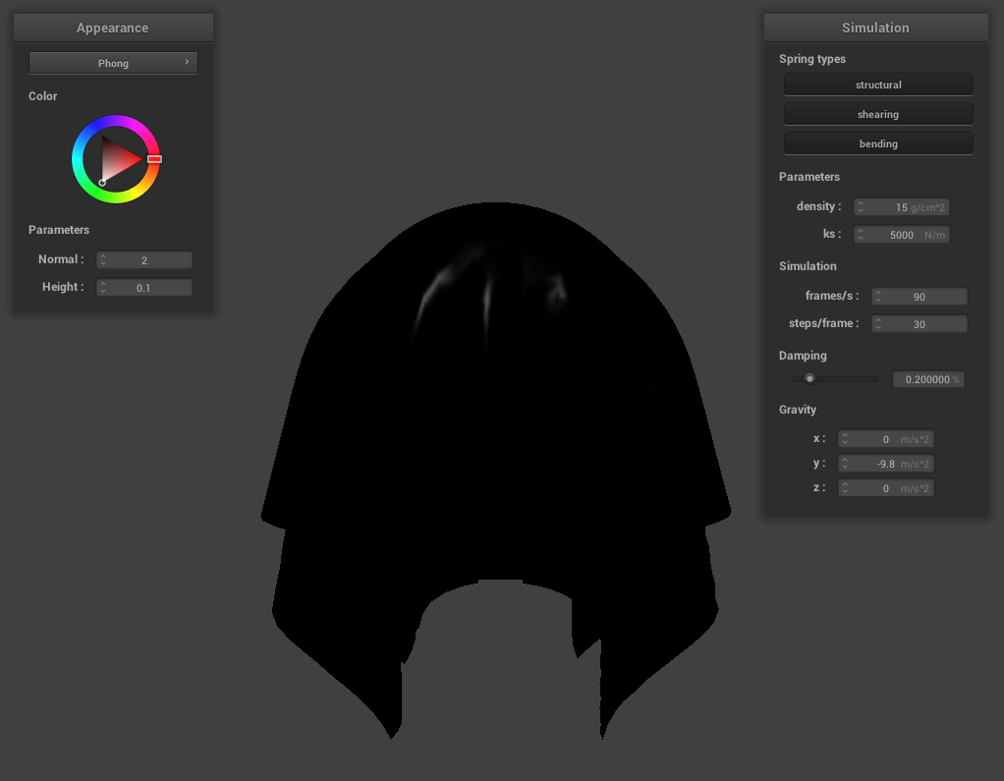This screenshot has width=1004, height=781.
Task: Pick a shade inside the color triangle
Action: pyautogui.click(x=117, y=159)
